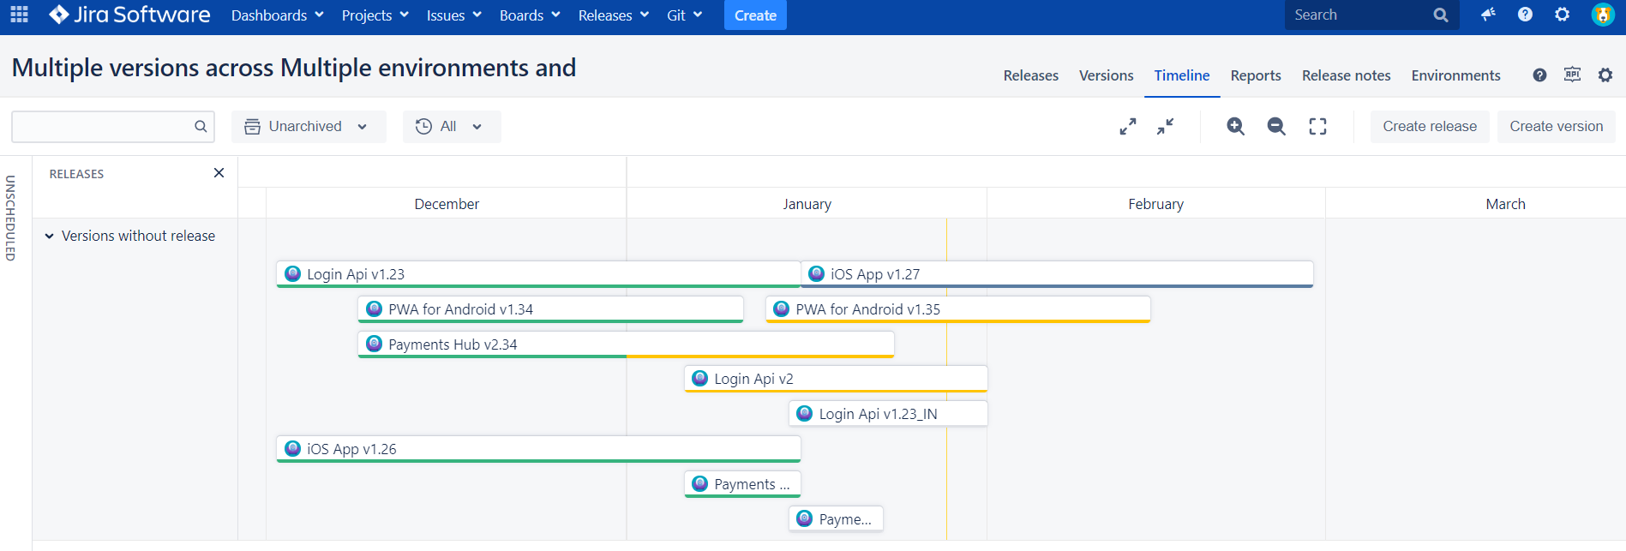Open the API icon in page header
The image size is (1626, 551).
[x=1572, y=75]
